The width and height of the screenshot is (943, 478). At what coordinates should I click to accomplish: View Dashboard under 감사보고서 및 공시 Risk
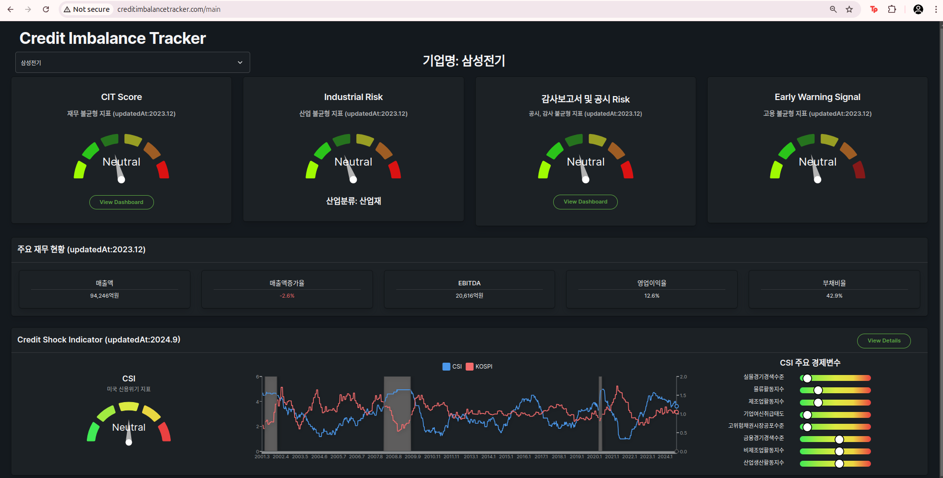(x=585, y=202)
